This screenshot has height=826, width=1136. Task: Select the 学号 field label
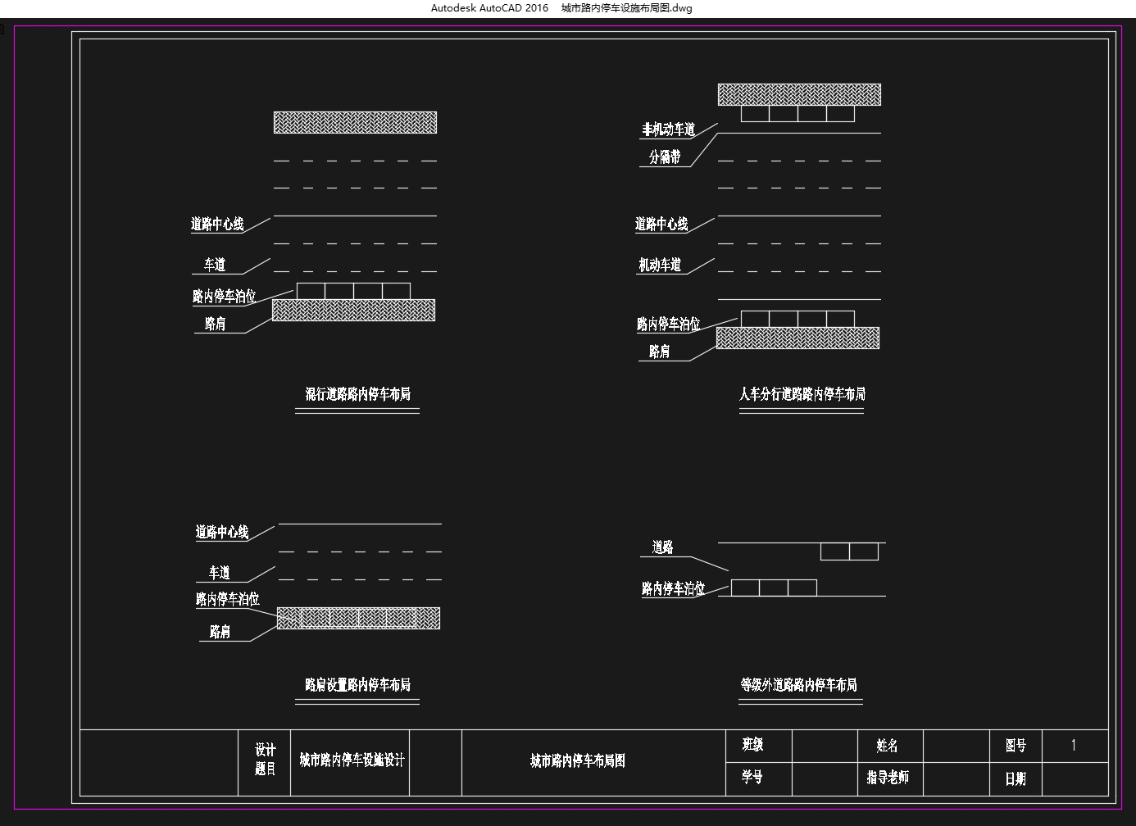tap(753, 777)
